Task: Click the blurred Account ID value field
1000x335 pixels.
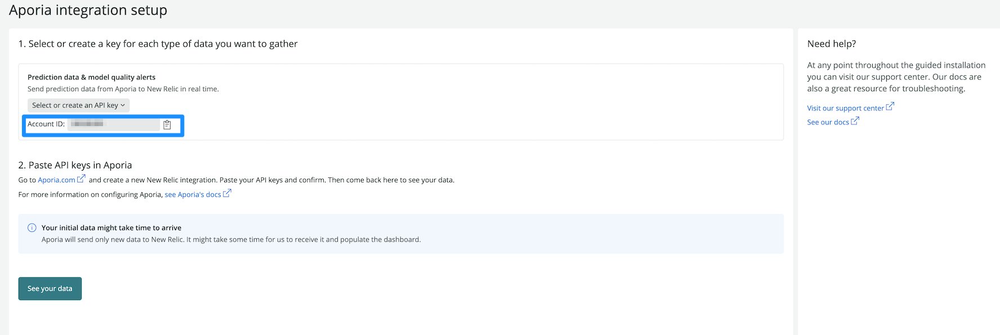Action: 113,124
